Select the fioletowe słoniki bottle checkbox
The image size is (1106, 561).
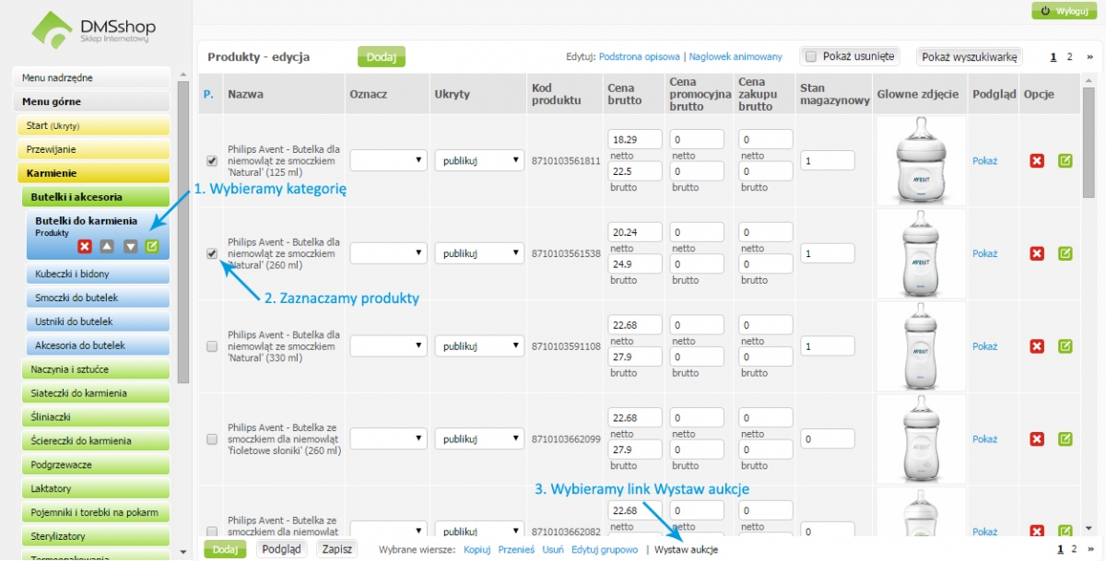pyautogui.click(x=212, y=439)
